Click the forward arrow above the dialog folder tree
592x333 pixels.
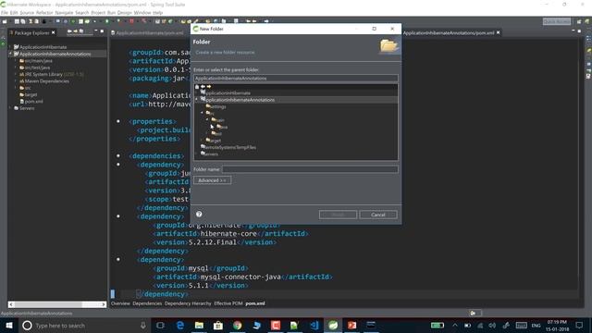[x=209, y=86]
